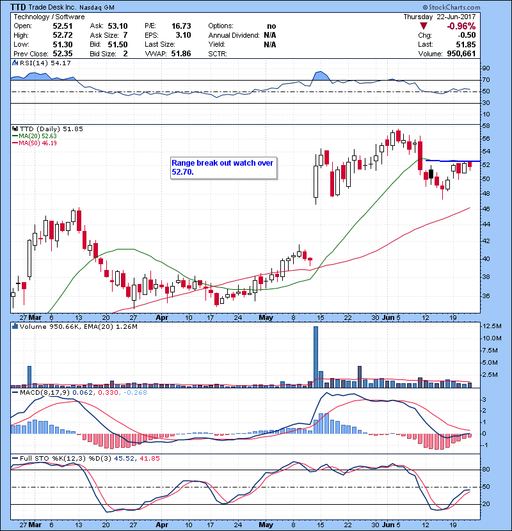Click the 36 label on price axis
512x531 pixels.
pyautogui.click(x=486, y=296)
